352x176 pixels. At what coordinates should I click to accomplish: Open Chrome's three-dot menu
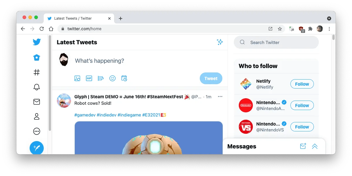(329, 29)
